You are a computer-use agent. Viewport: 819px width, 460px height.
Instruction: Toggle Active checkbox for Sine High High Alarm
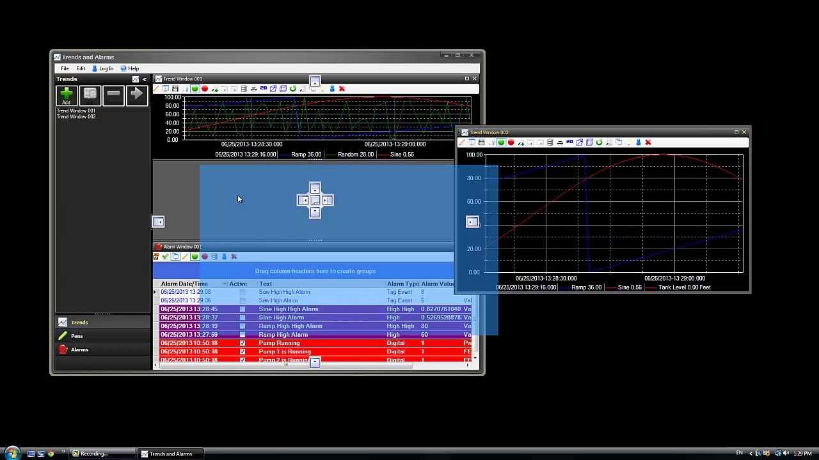(x=242, y=309)
